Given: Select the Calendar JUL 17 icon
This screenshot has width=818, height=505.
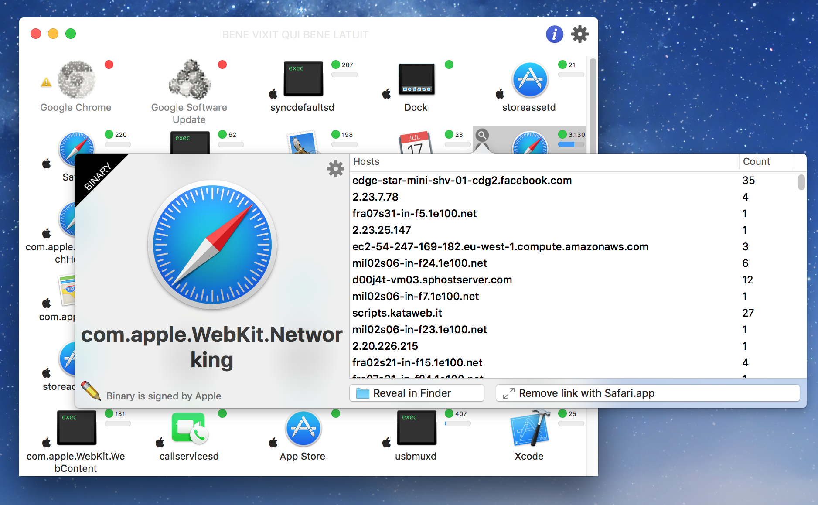Looking at the screenshot, I should tap(416, 143).
